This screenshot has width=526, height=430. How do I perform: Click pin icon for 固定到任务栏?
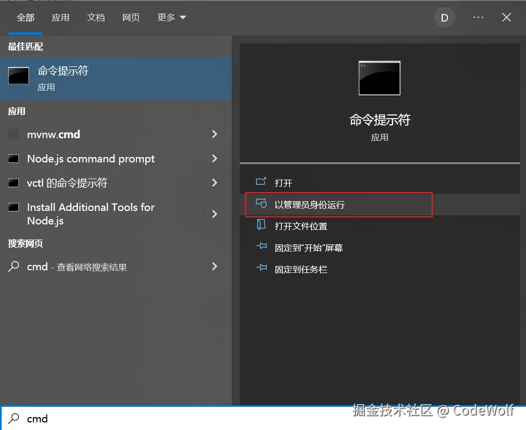262,268
